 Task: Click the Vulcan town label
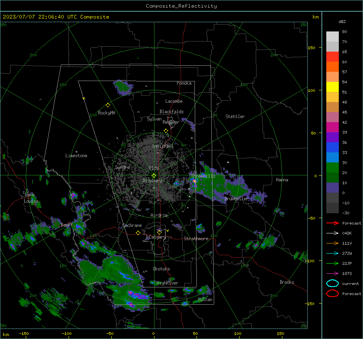point(205,299)
